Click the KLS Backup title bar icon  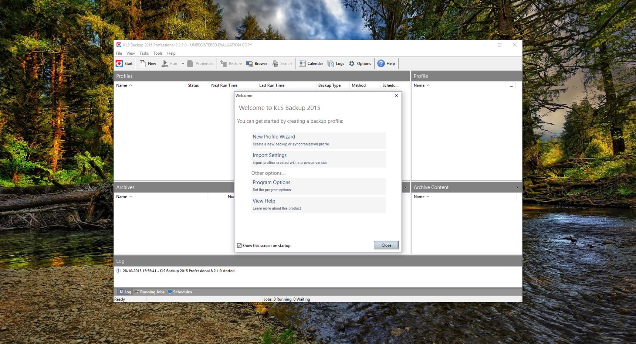tap(119, 45)
